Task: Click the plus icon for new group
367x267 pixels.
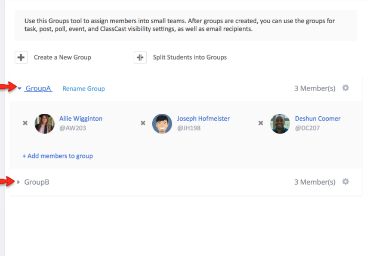Action: [21, 58]
